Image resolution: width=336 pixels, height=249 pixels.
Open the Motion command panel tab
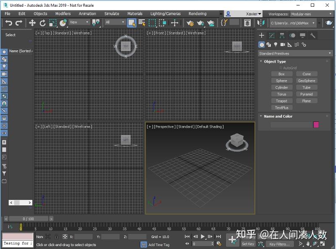[292, 35]
